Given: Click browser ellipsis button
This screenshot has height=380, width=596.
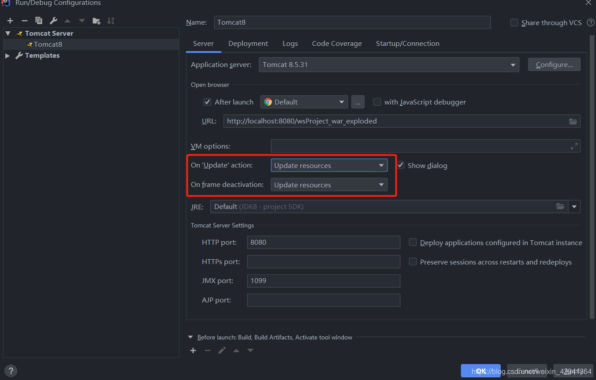Looking at the screenshot, I should 358,102.
